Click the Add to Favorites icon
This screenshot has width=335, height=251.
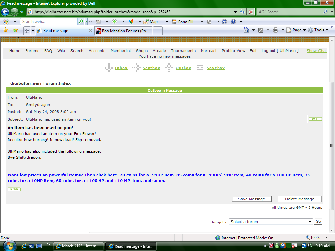coord(15,30)
